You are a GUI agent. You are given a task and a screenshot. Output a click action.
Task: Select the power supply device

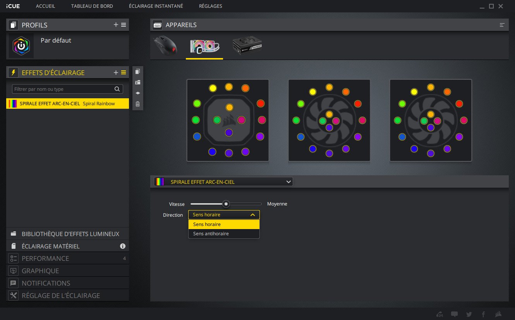point(247,46)
